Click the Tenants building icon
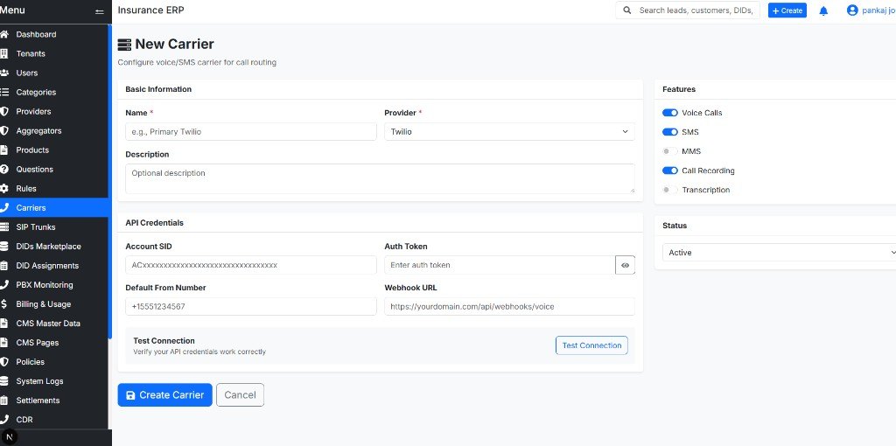Viewport: 896px width, 446px height. tap(4, 53)
